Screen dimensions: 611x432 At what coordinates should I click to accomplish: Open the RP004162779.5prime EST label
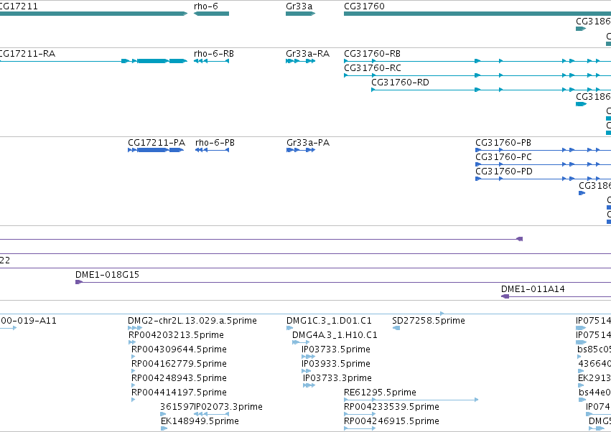pos(179,364)
